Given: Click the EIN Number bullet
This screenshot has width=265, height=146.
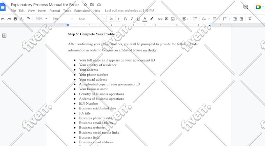Looking at the screenshot, I should tap(88, 104).
